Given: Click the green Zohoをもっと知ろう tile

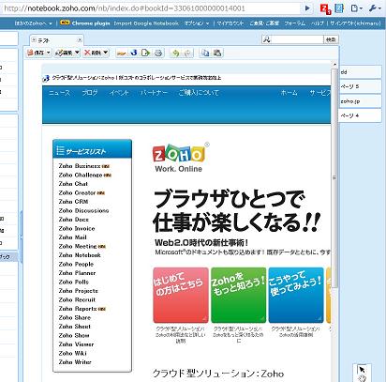Looking at the screenshot, I should coord(239,295).
